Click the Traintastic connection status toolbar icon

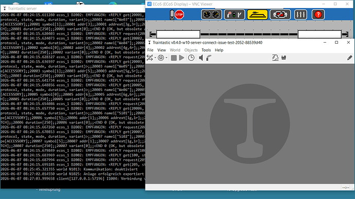(149, 58)
